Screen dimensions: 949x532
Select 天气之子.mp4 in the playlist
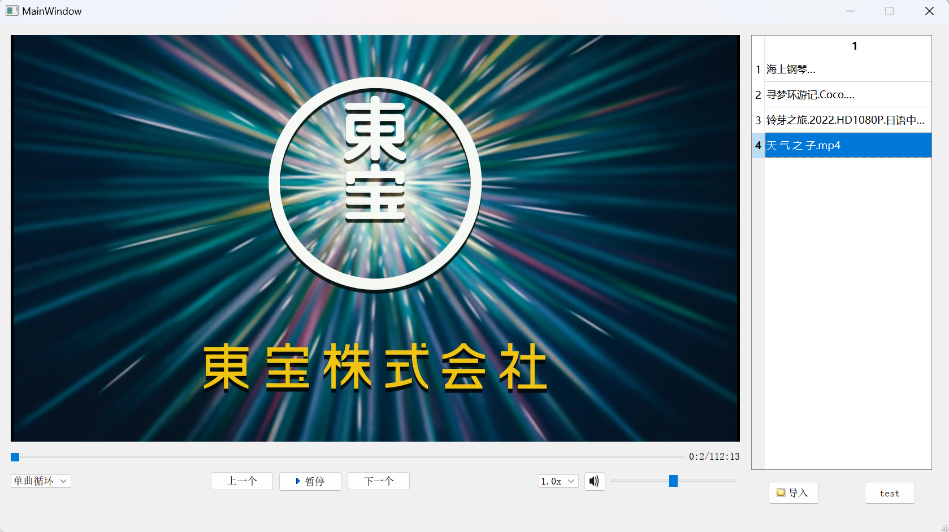(848, 146)
